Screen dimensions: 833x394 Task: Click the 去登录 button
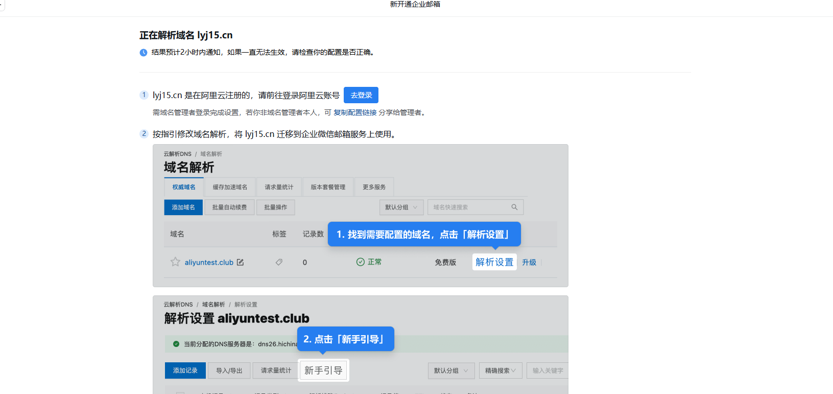[x=361, y=95]
